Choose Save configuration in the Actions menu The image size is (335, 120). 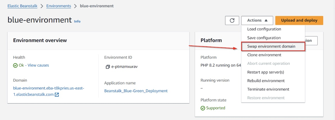[264, 38]
